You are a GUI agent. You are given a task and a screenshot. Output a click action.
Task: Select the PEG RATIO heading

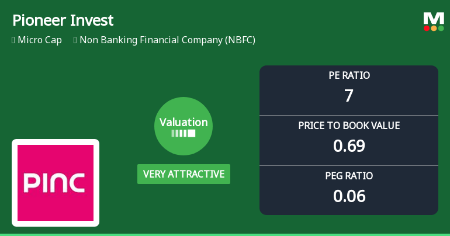click(349, 176)
